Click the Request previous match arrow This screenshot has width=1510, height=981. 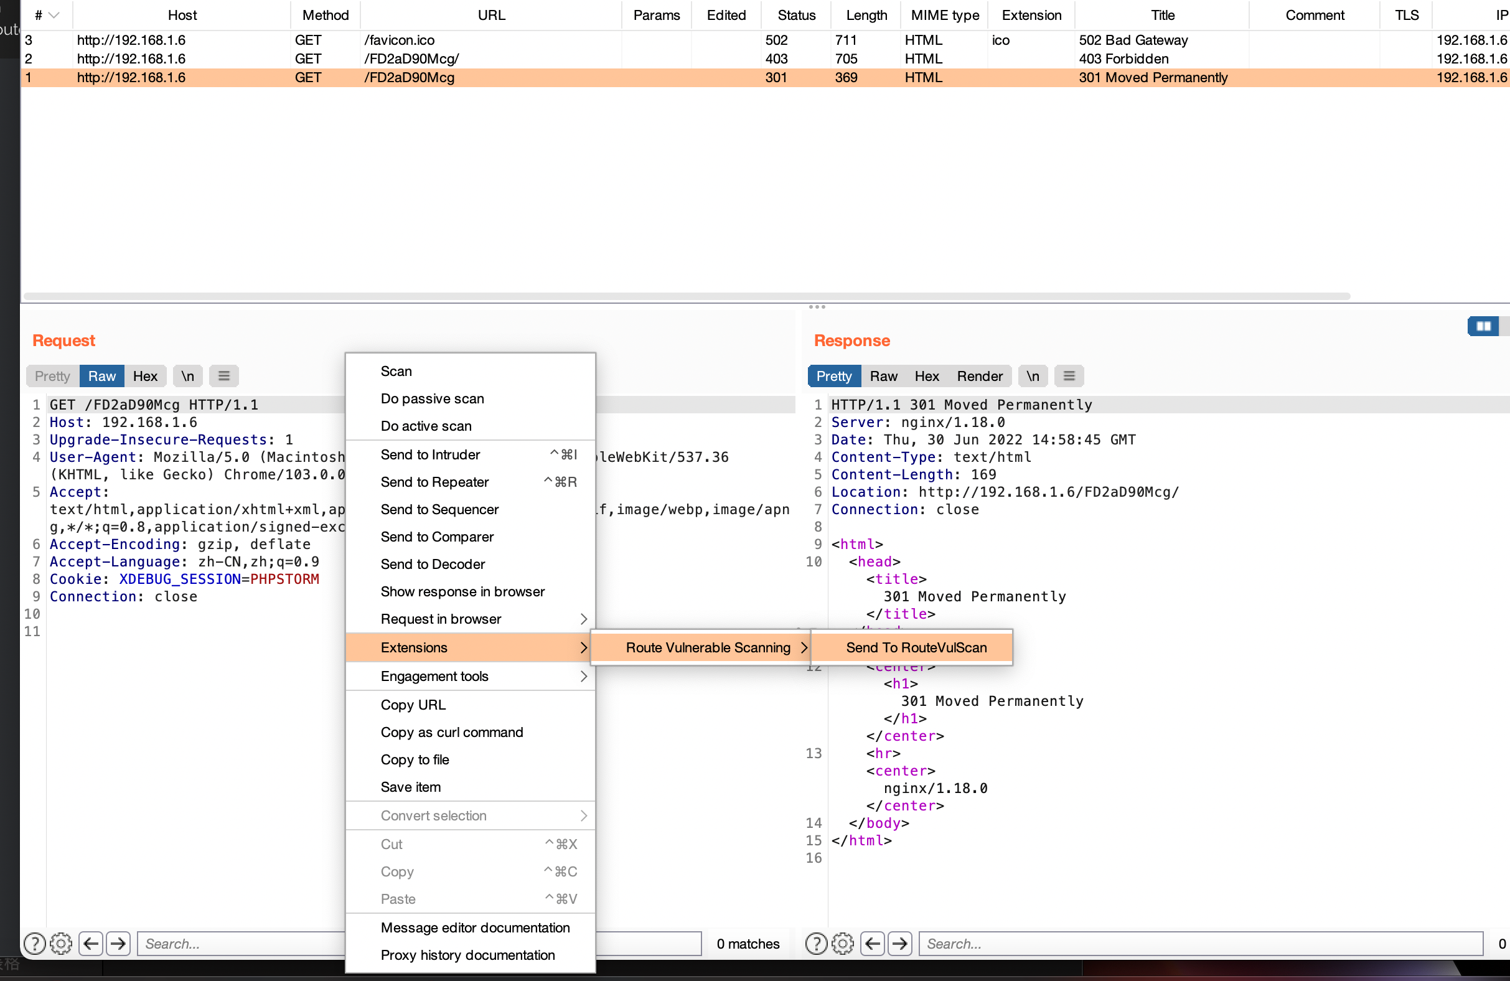91,944
